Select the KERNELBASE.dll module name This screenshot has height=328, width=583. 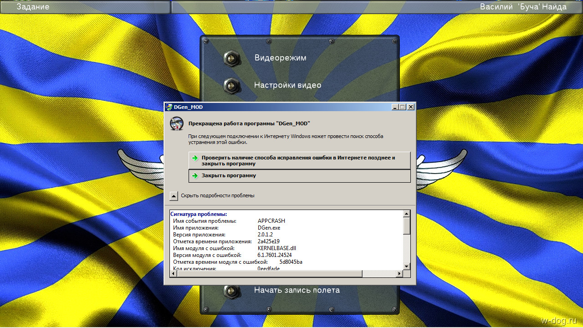point(277,248)
